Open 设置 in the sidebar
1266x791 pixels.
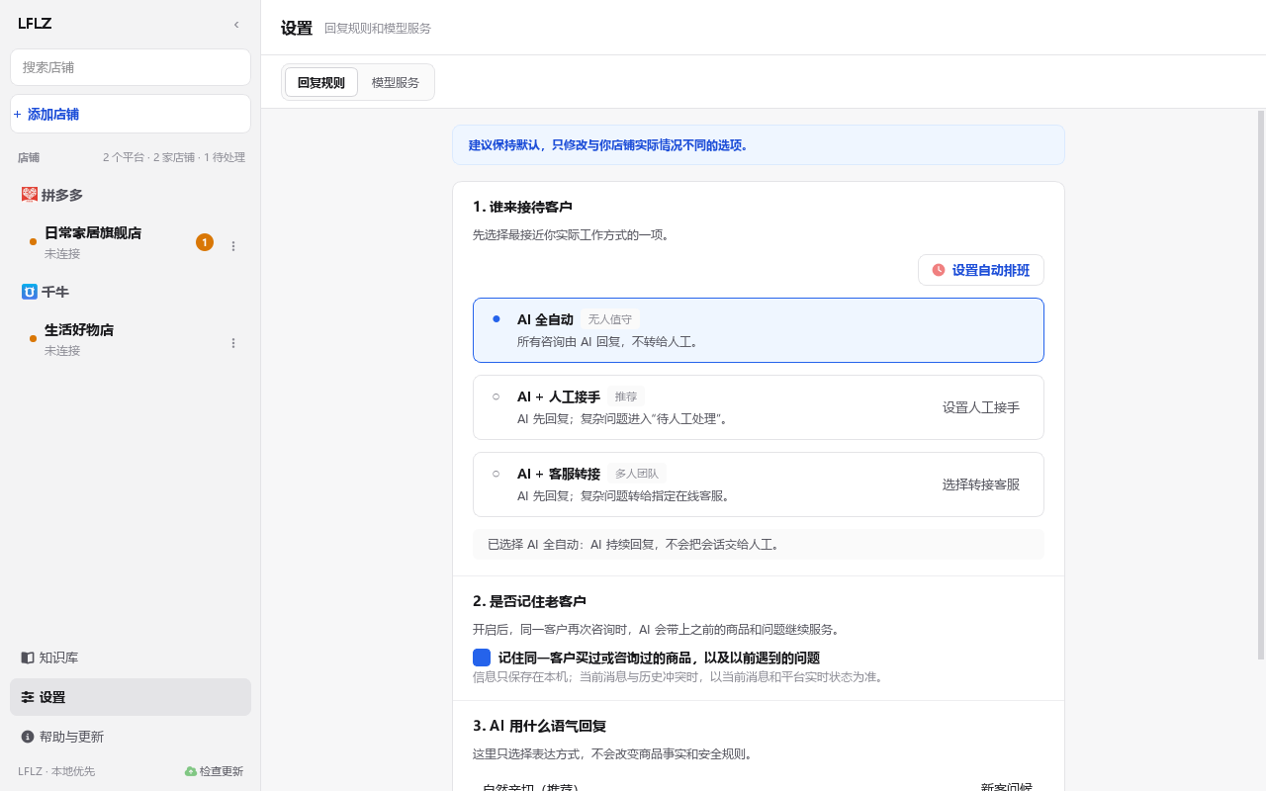coord(131,697)
